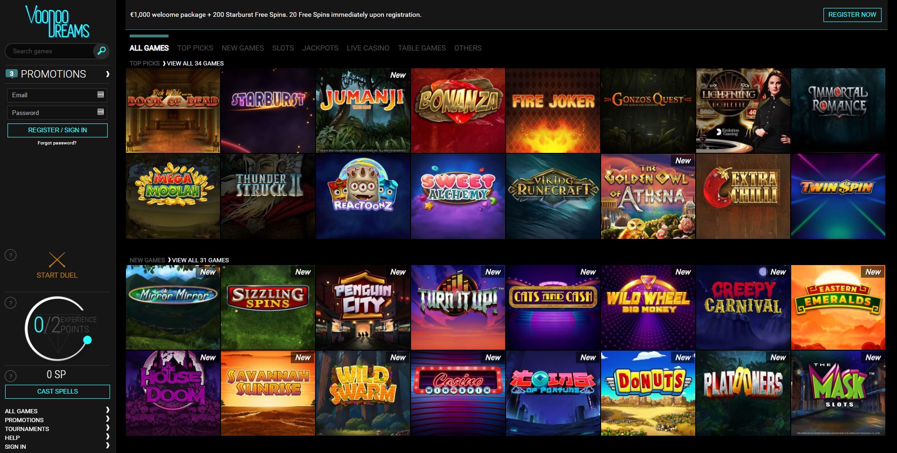Click the Start Duel text link
Viewport: 897px width, 453px height.
click(x=57, y=275)
